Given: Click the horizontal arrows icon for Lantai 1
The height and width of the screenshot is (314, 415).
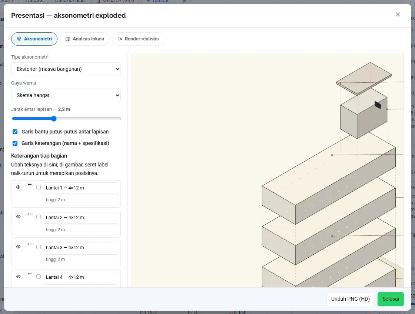Looking at the screenshot, I should [30, 185].
